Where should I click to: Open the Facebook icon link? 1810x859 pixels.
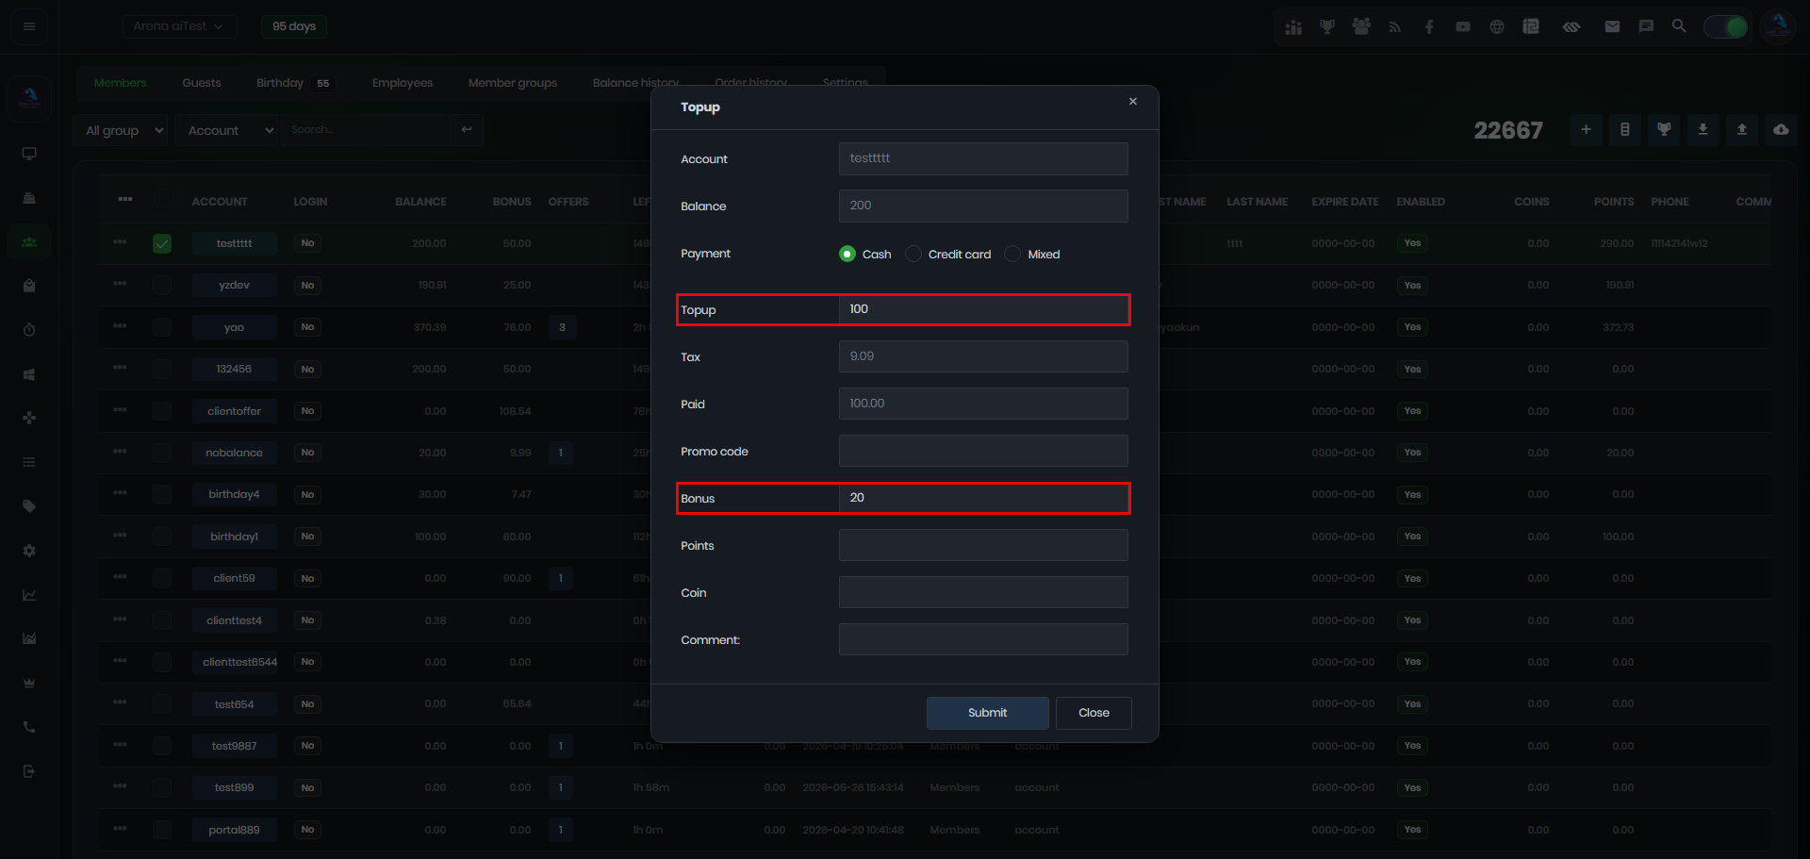point(1429,27)
